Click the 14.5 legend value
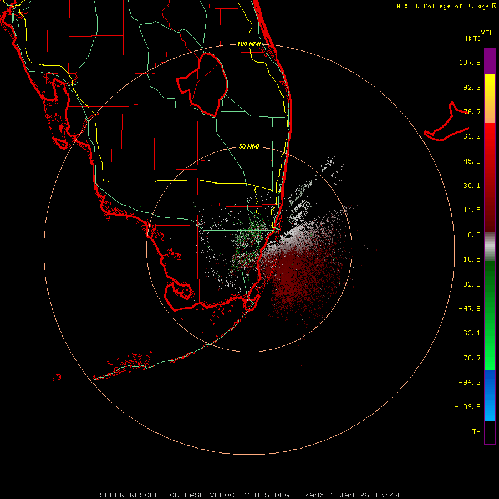The height and width of the screenshot is (499, 499). 472,210
